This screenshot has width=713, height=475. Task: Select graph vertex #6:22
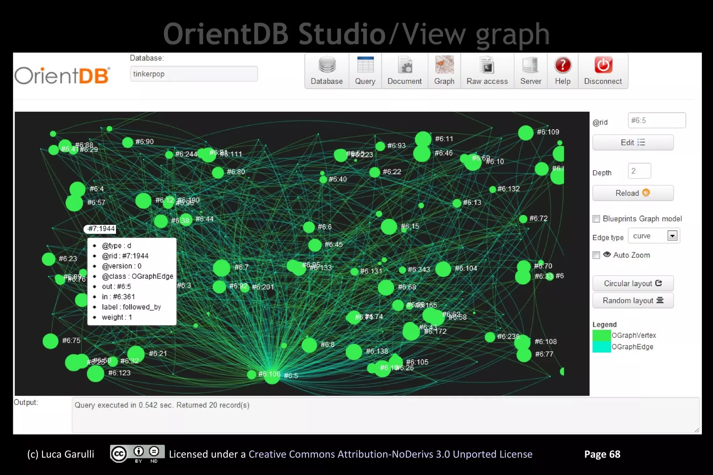tap(375, 172)
